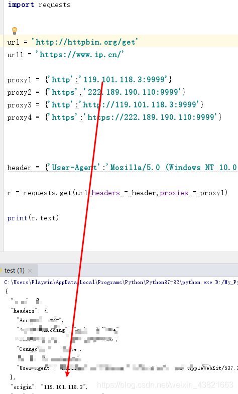This screenshot has width=238, height=394.
Task: Click the httpbin.org/get URL string
Action: coord(84,42)
